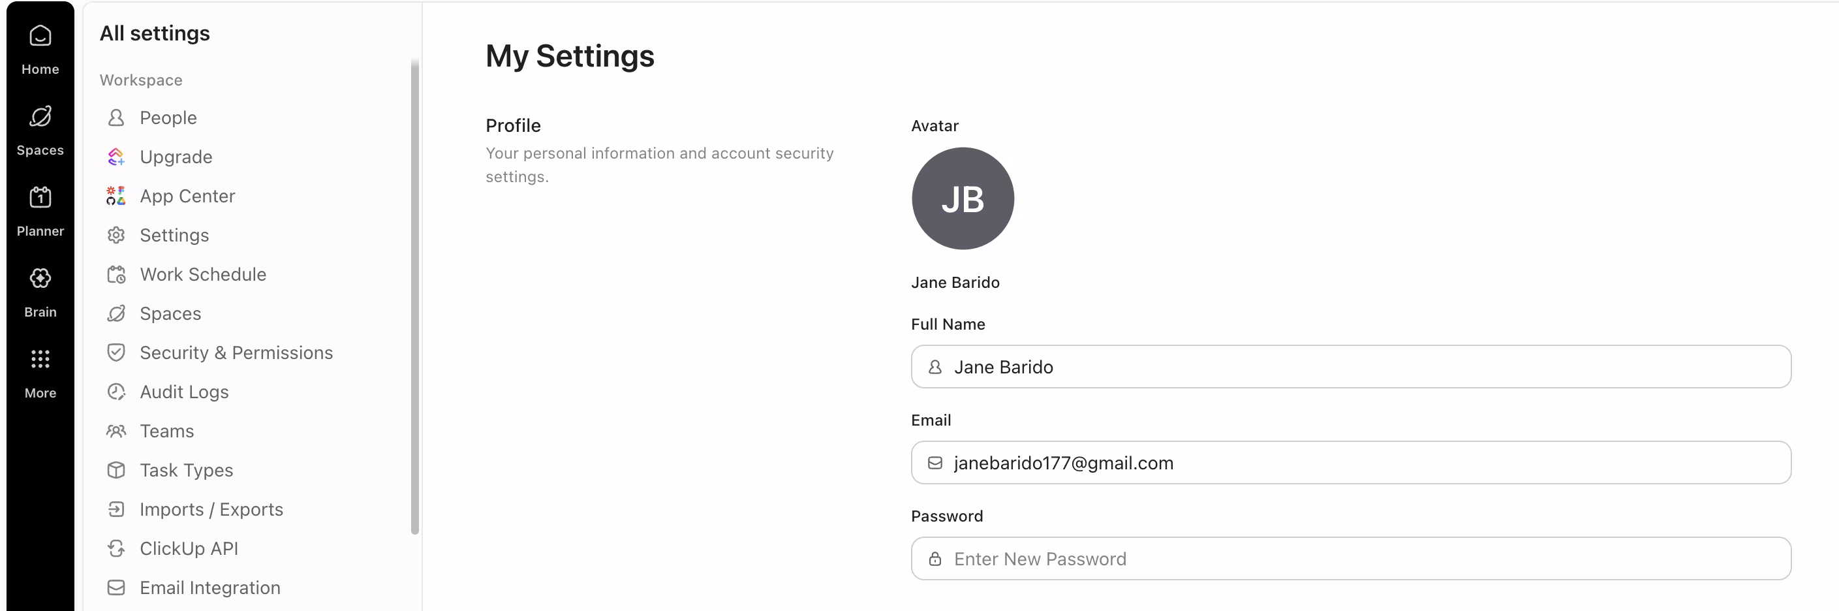Click the Security & Permissions shield icon
1839x611 pixels.
(x=116, y=352)
